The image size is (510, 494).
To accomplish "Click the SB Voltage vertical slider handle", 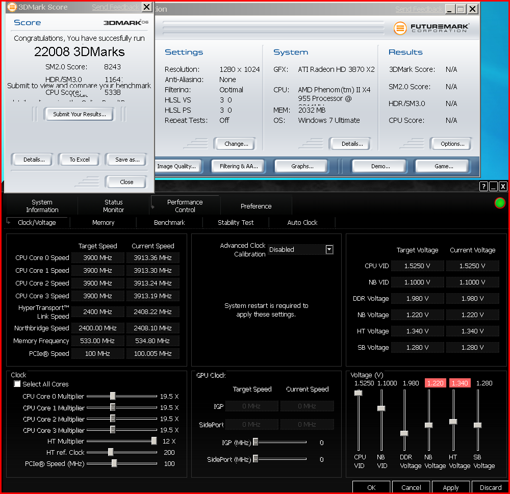I will [477, 425].
